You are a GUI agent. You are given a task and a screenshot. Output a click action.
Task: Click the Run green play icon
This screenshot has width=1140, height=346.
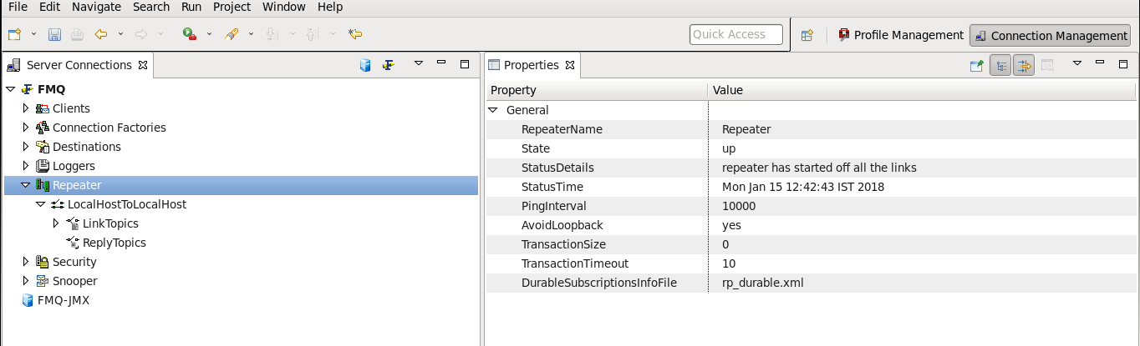coord(189,35)
